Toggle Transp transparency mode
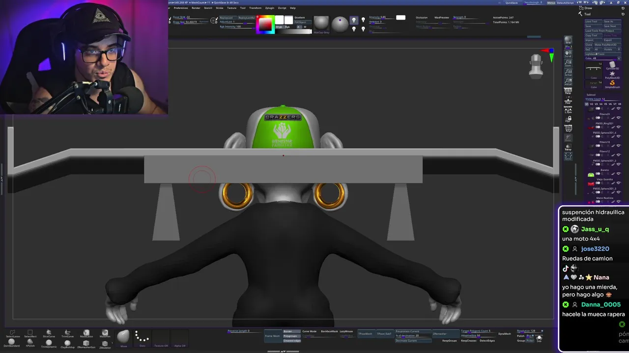This screenshot has width=629, height=353. coord(568,147)
